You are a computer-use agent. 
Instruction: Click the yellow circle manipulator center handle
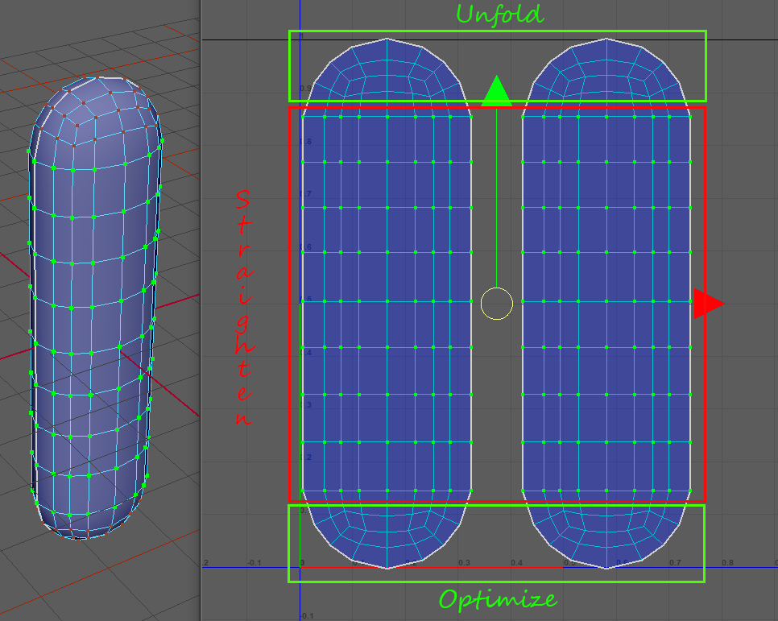(496, 304)
